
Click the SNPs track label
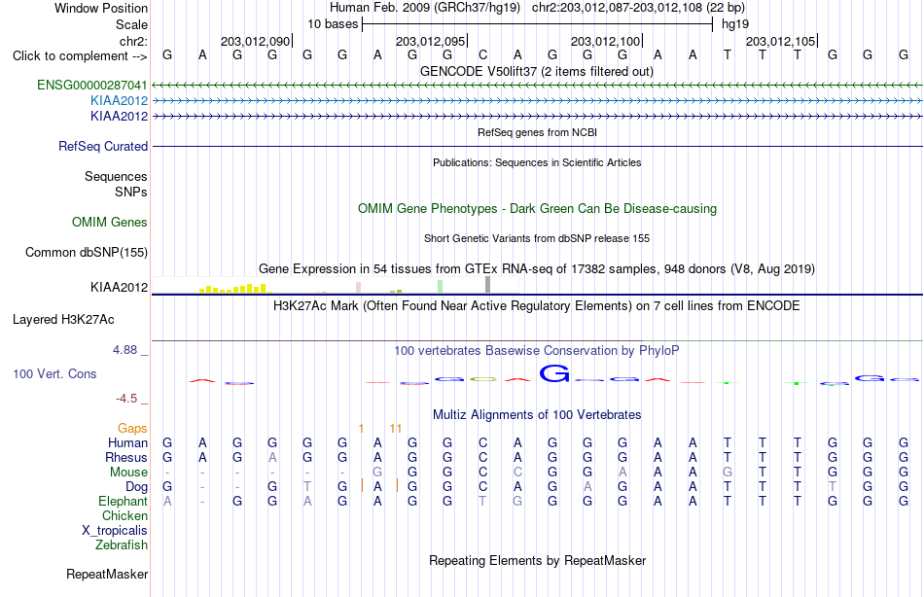pos(131,193)
